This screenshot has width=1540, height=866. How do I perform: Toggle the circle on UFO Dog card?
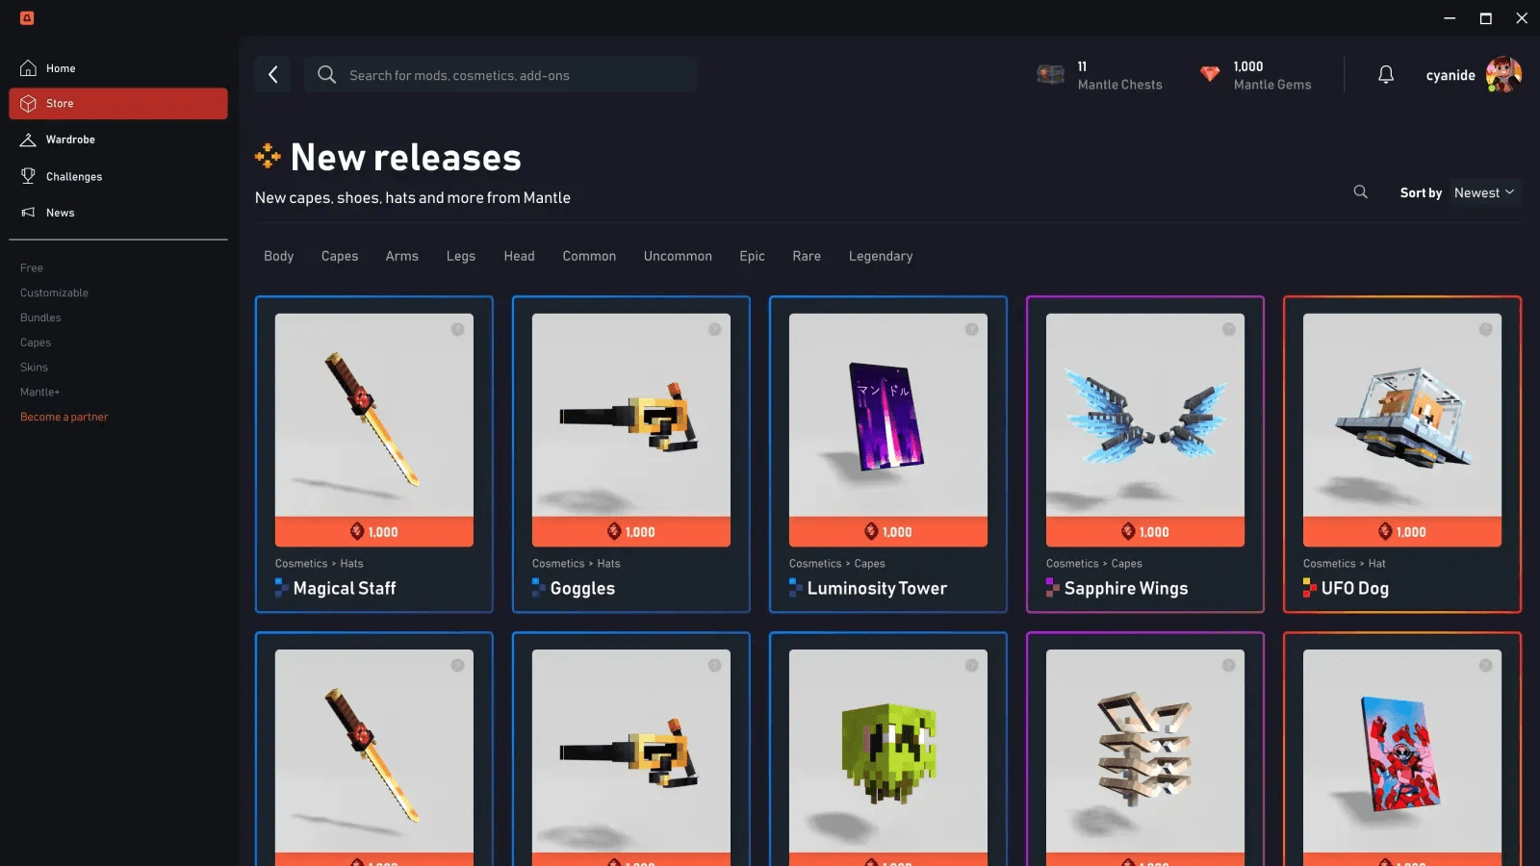(1485, 329)
